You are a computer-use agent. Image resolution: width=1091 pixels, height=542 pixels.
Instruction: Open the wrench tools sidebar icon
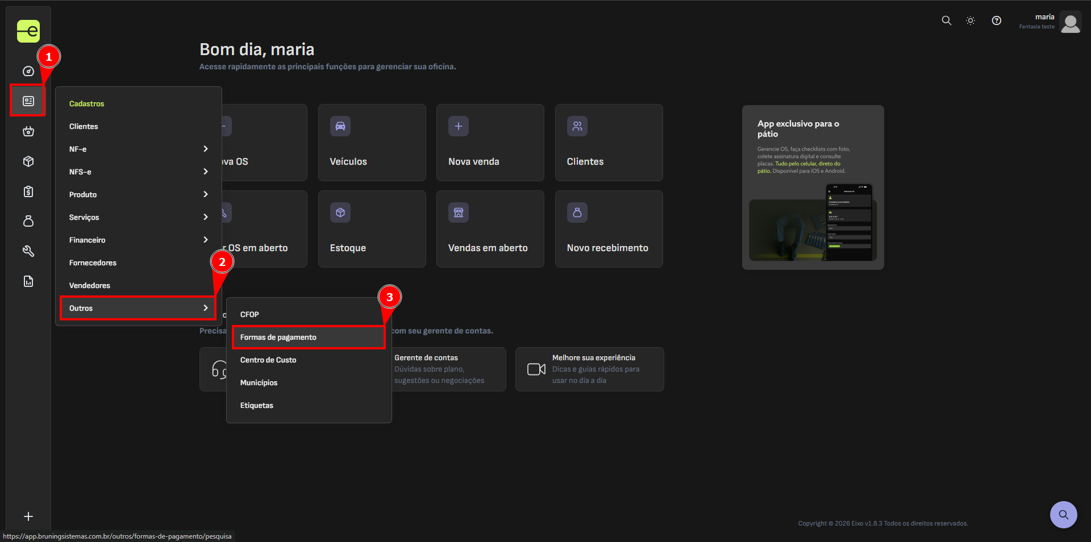click(28, 251)
